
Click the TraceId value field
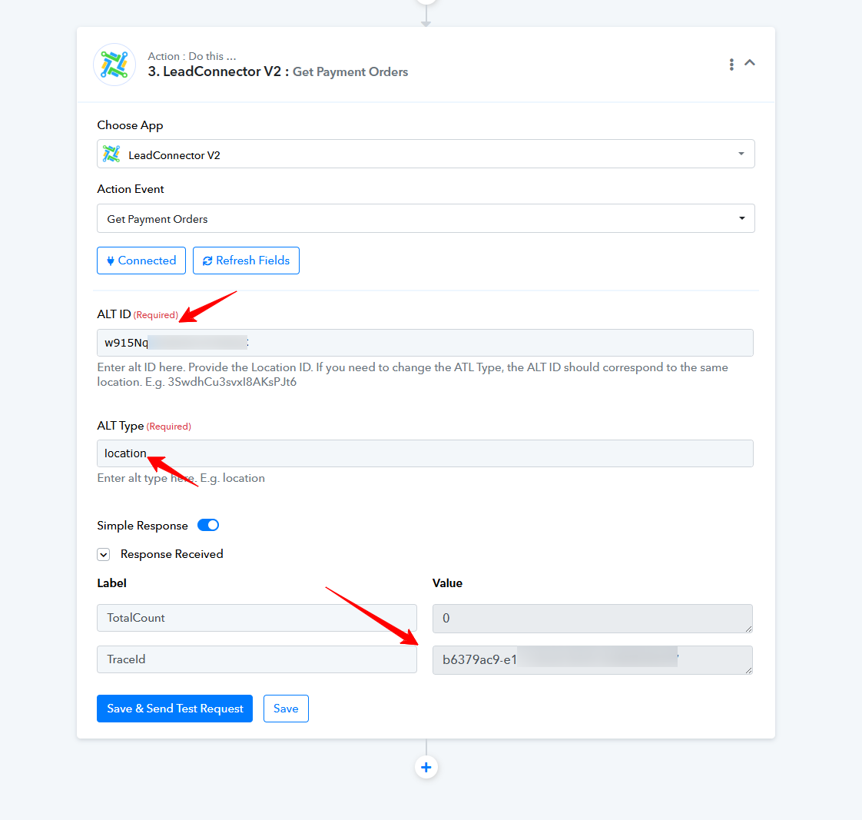tap(592, 660)
